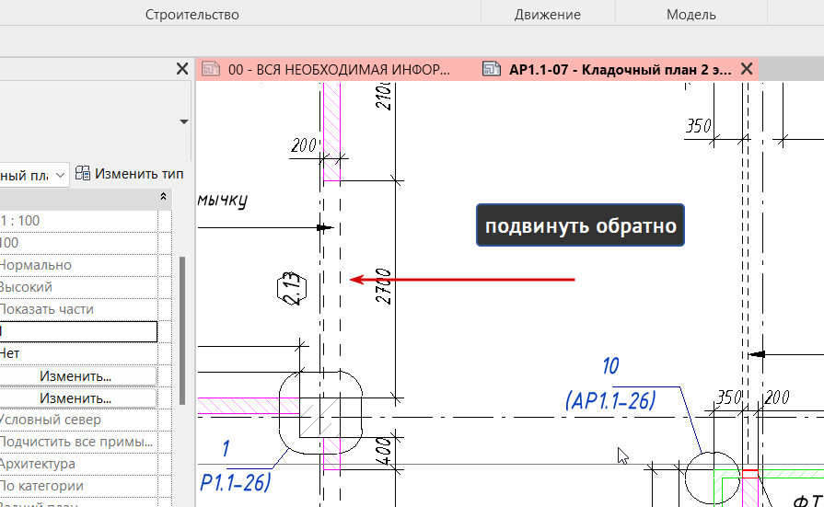
Task: Select the 2700 dimension text
Action: [x=384, y=286]
